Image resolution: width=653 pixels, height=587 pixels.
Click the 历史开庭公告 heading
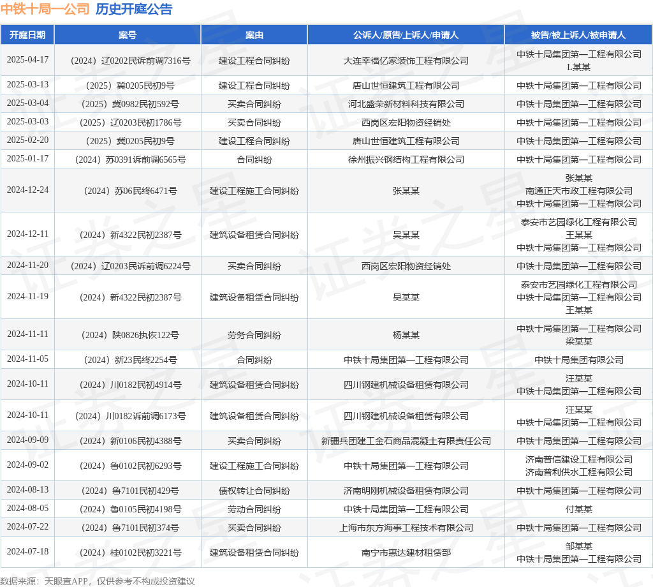point(134,9)
